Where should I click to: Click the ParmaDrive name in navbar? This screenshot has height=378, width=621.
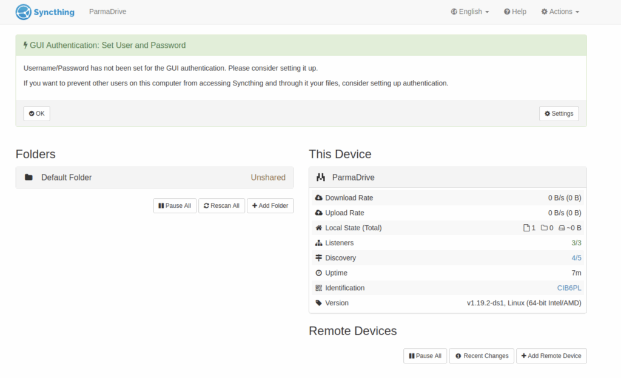(108, 12)
